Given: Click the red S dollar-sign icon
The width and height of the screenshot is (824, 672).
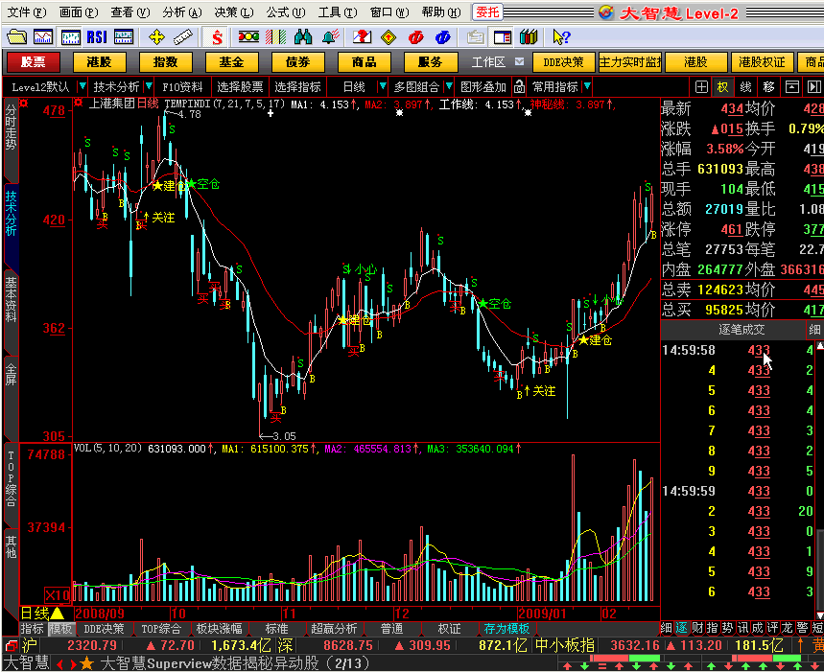Looking at the screenshot, I should click(x=217, y=37).
